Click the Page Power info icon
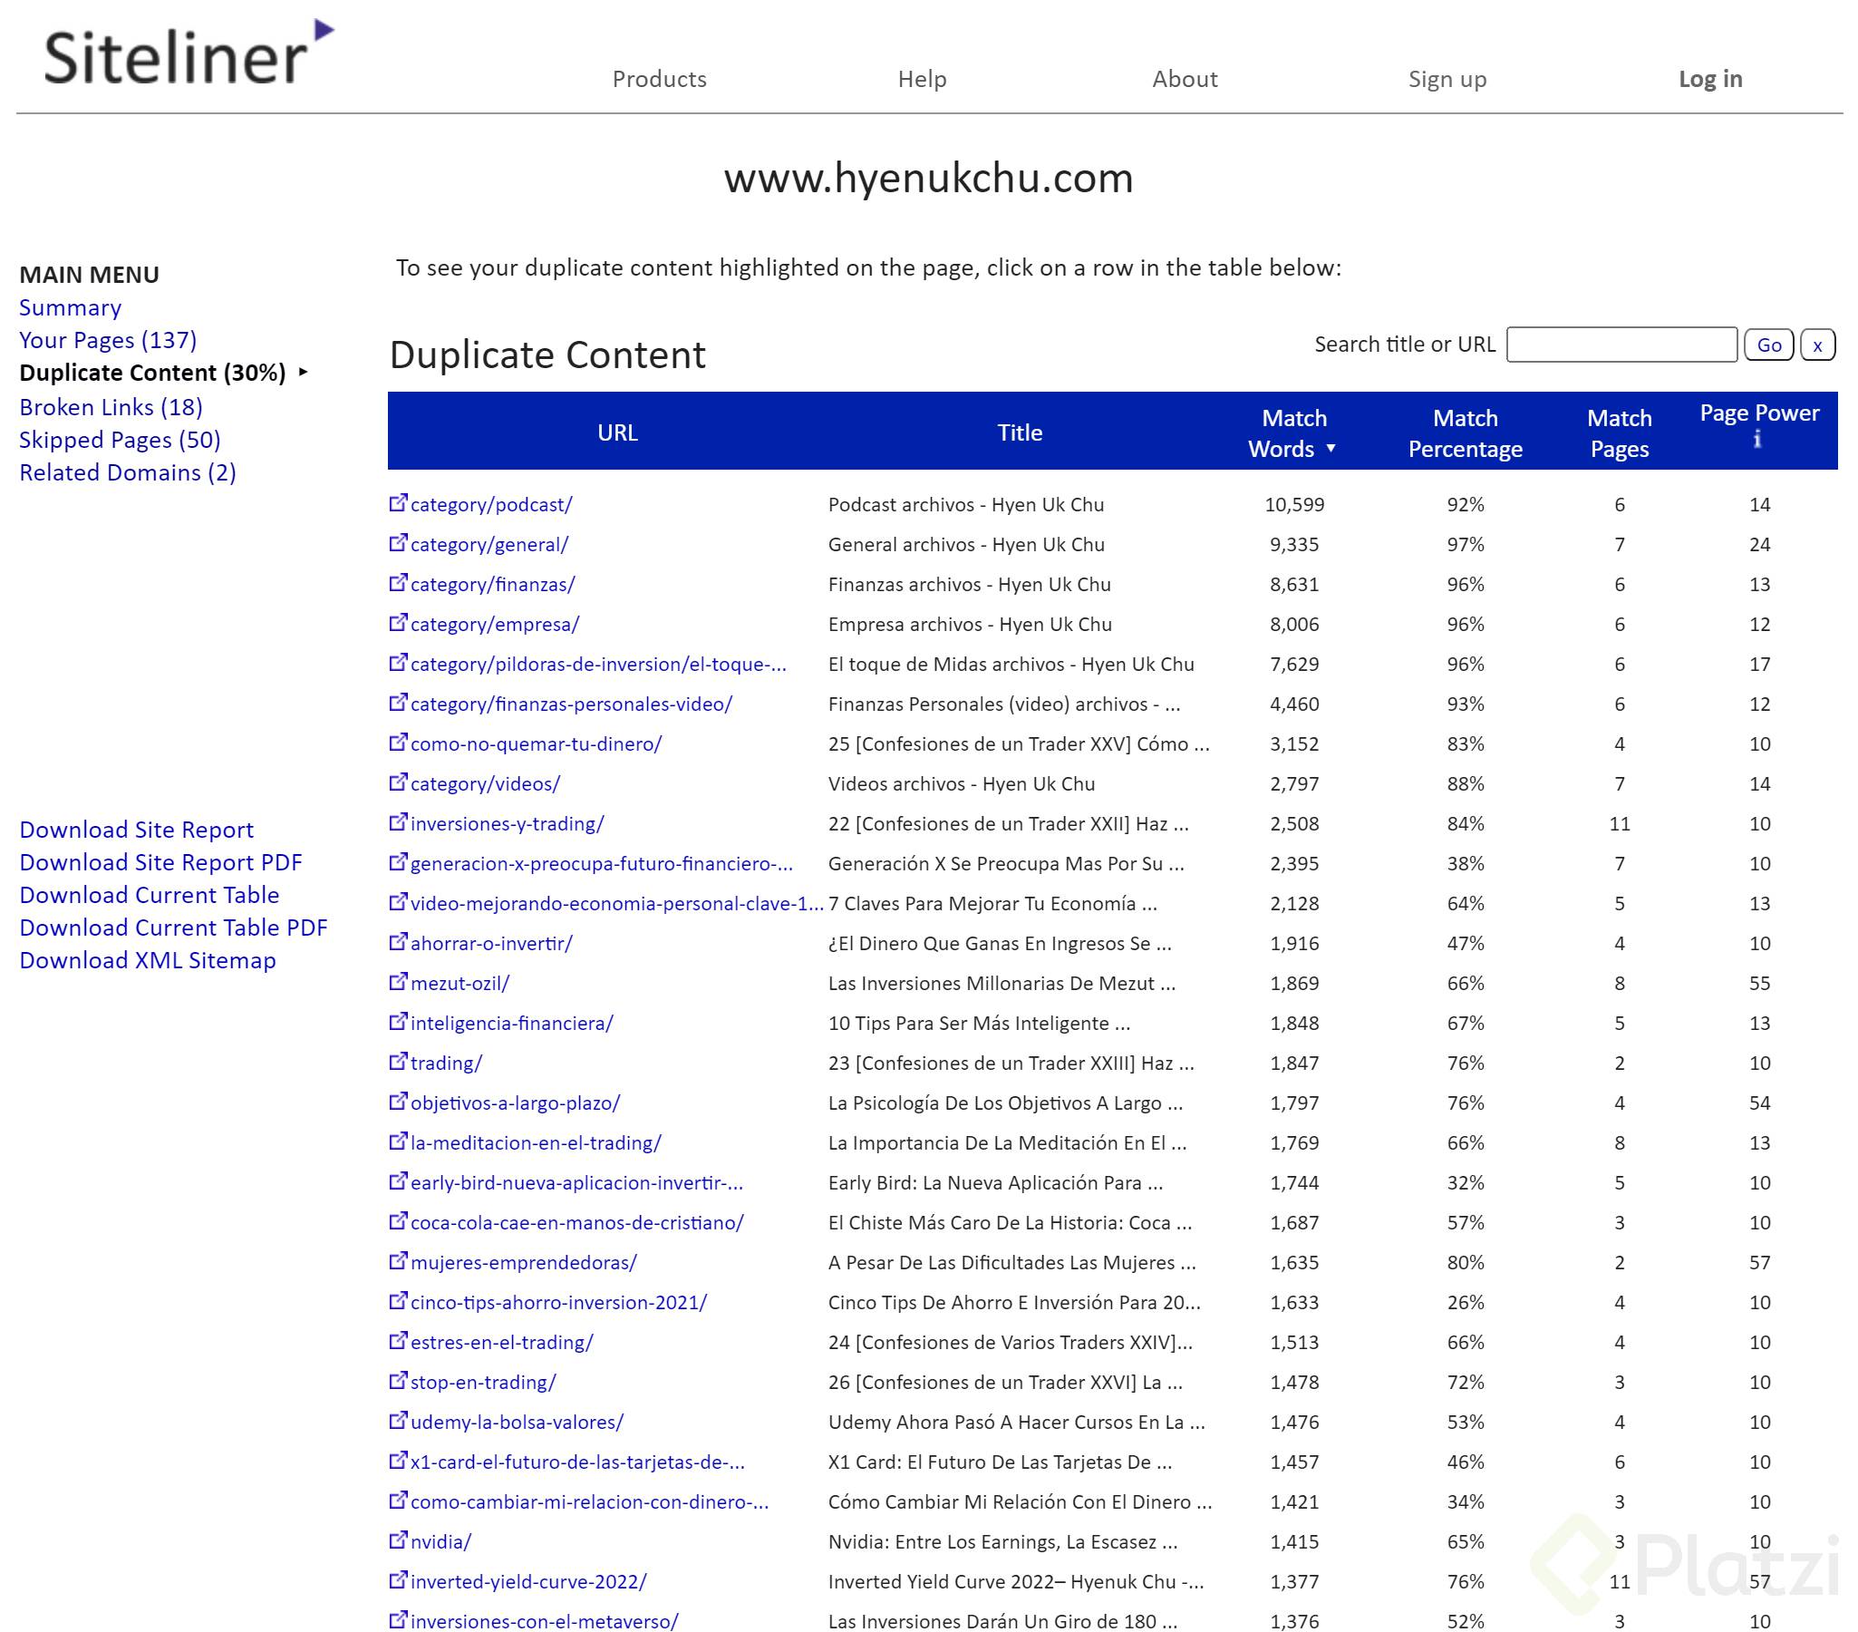 click(x=1758, y=439)
